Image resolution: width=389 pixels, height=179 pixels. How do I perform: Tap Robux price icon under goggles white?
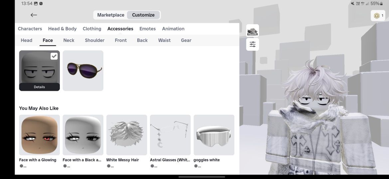(x=196, y=166)
